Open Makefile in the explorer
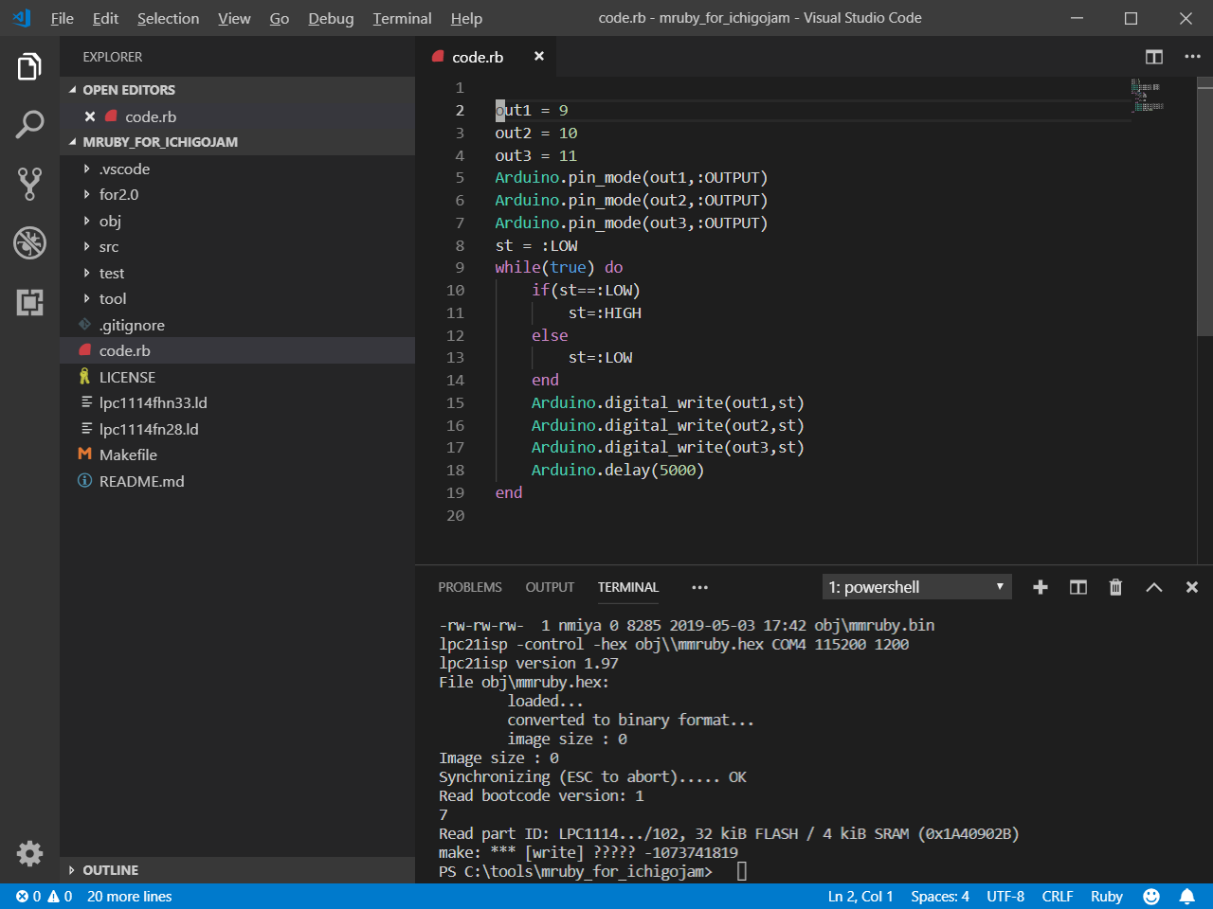Viewport: 1213px width, 909px height. 128,455
